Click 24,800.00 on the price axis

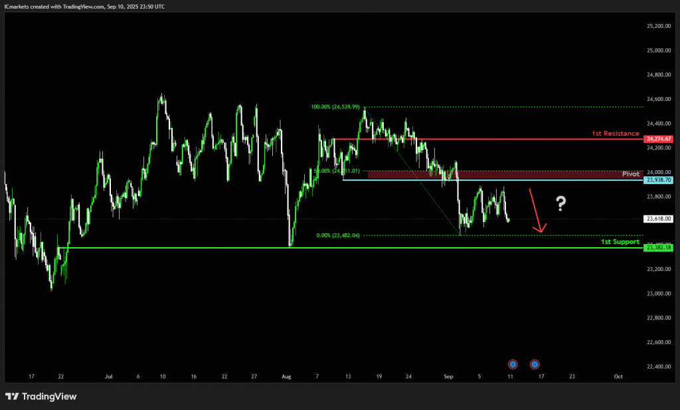point(659,74)
